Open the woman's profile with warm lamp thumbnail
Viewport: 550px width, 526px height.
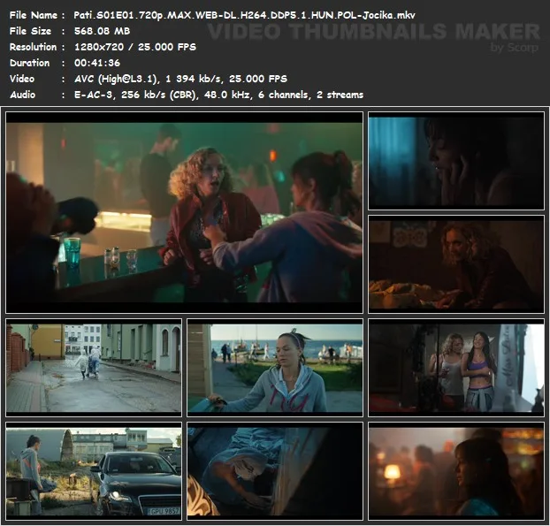(456, 471)
